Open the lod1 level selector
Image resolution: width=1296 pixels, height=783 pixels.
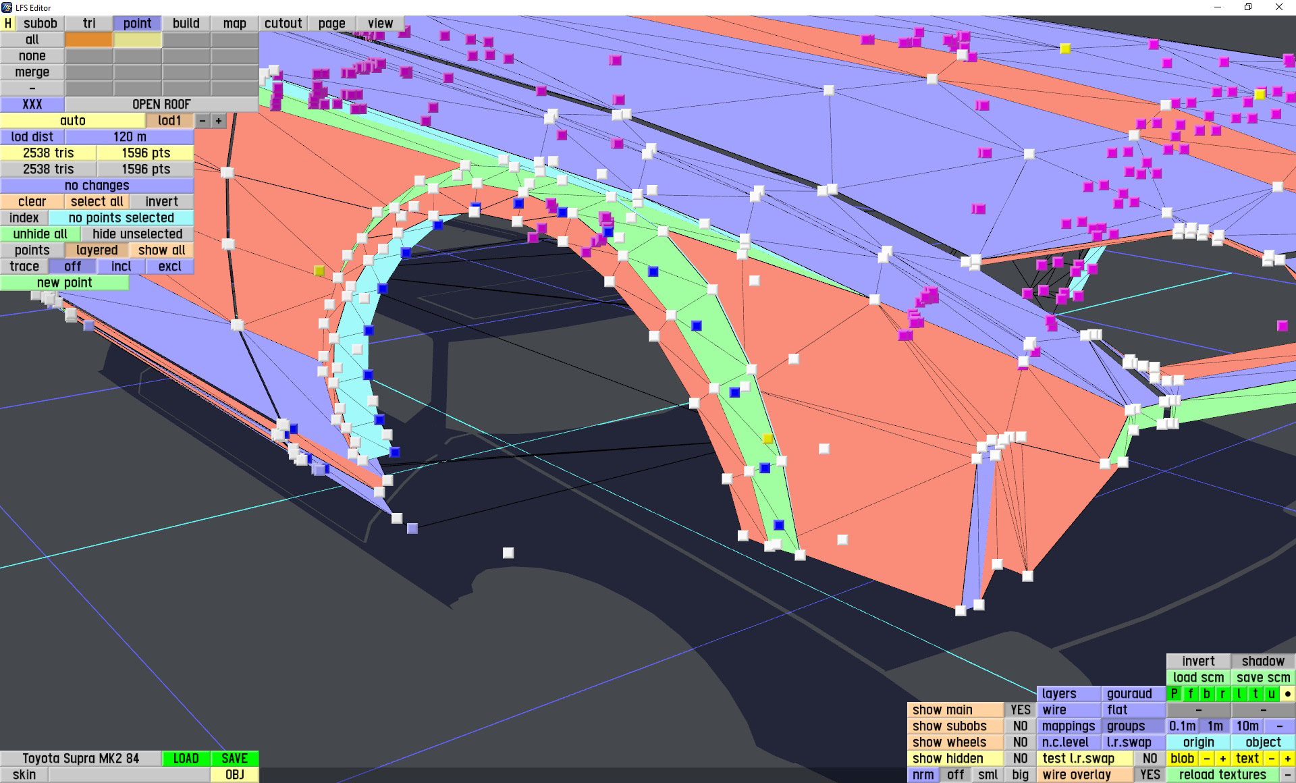169,121
